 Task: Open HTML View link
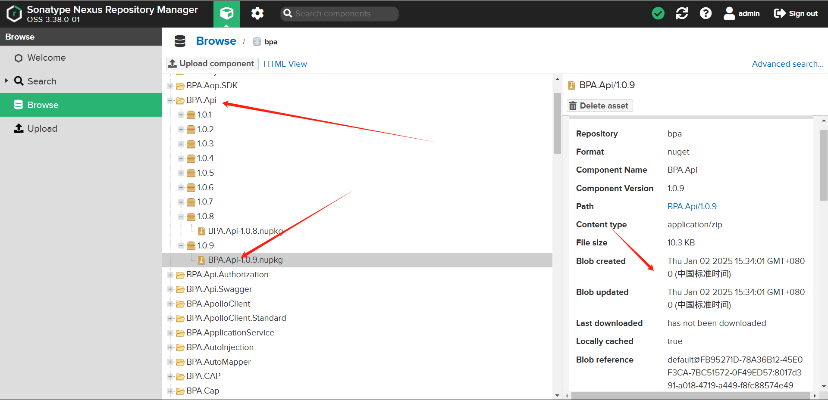(x=285, y=64)
